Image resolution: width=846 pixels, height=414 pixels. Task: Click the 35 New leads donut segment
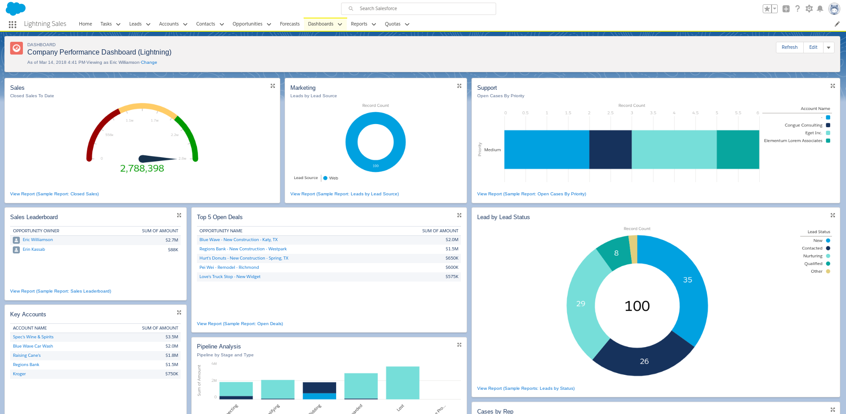point(687,280)
